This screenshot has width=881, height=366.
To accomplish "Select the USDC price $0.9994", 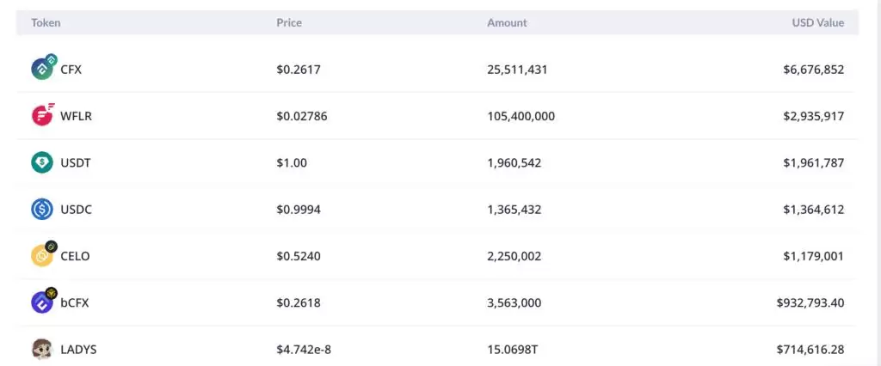I will (x=299, y=210).
